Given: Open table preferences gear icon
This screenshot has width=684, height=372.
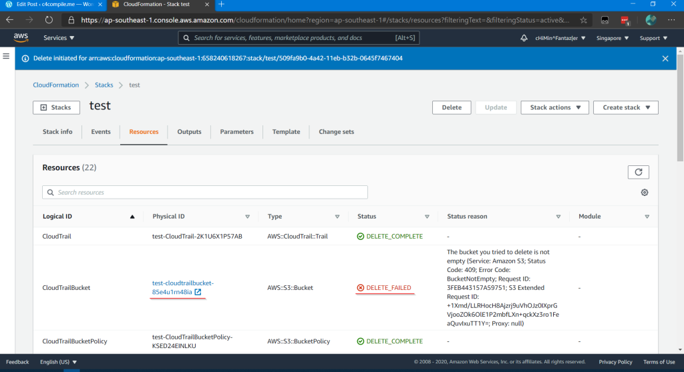Looking at the screenshot, I should (x=645, y=193).
